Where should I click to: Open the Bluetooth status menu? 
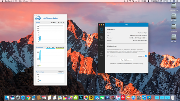pos(127,1)
